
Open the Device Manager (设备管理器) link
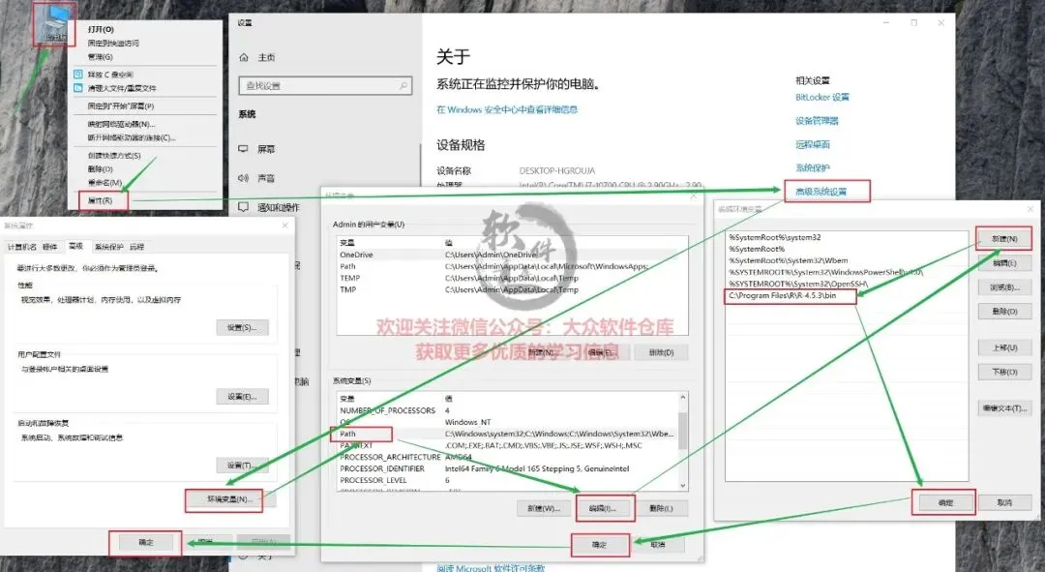817,121
